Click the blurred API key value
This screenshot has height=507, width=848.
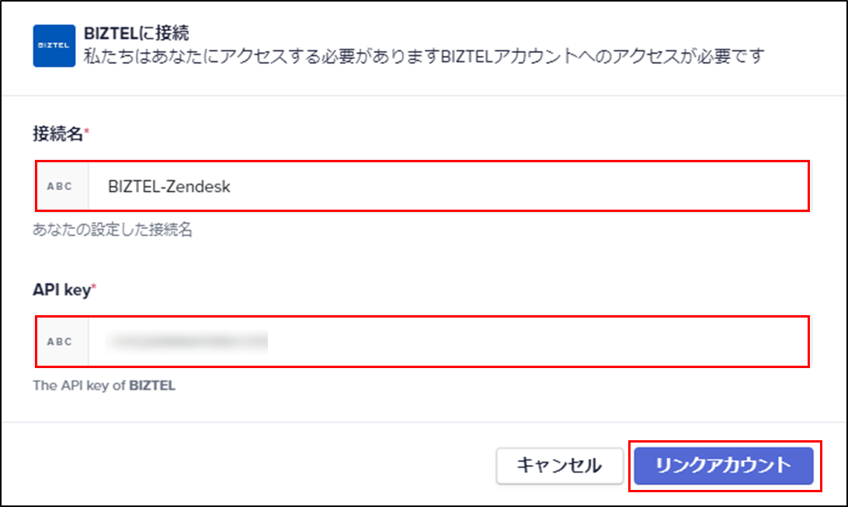(187, 342)
